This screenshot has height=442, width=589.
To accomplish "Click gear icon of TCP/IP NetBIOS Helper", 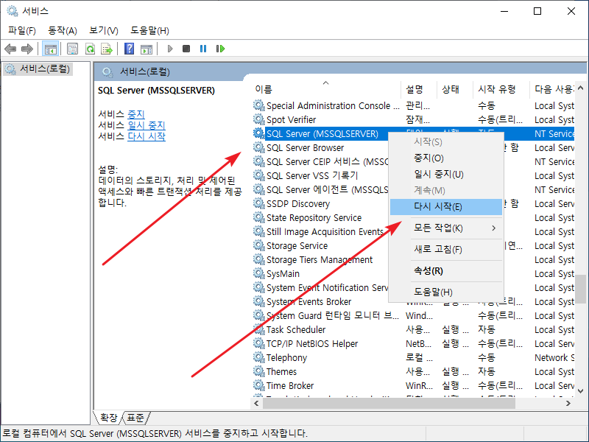I will (x=259, y=343).
